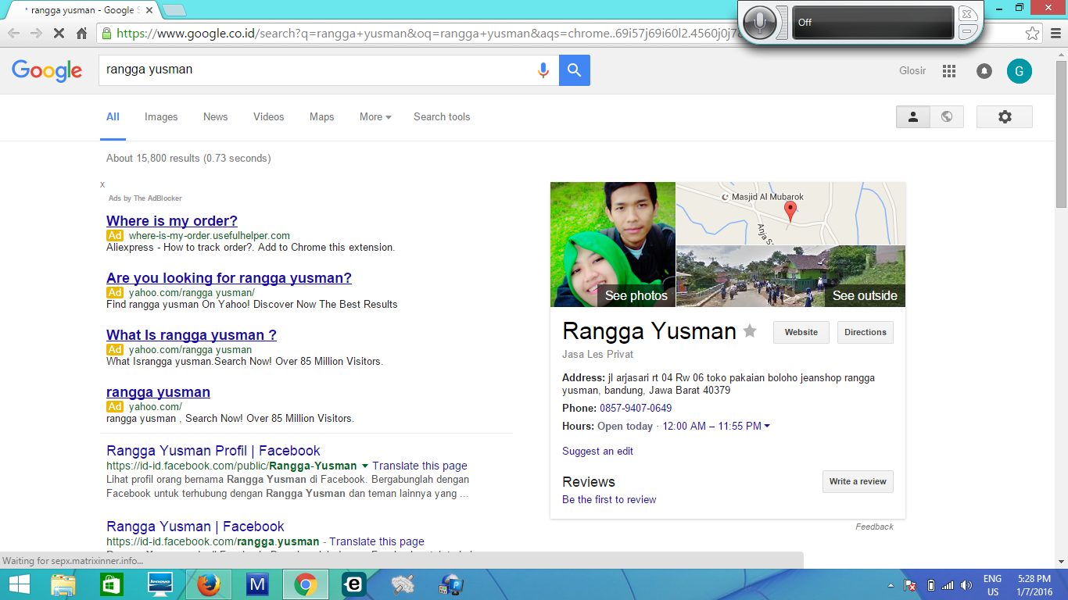This screenshot has width=1068, height=600.
Task: Show global results globe icon
Action: (947, 117)
